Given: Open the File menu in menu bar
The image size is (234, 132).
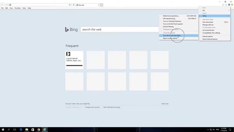Looking at the screenshot, I should 2,8.
